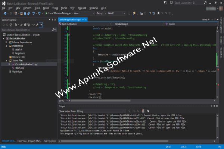
Task: Click the View Code icon in Solution Explorer
Action: 34,25
